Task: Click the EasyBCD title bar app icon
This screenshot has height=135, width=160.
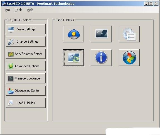Action: click(4, 4)
